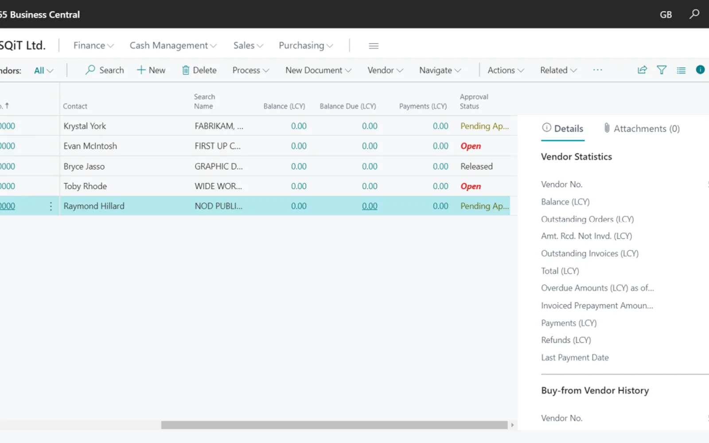This screenshot has width=709, height=443.
Task: Click Open status for Evan McIntosh
Action: point(471,146)
